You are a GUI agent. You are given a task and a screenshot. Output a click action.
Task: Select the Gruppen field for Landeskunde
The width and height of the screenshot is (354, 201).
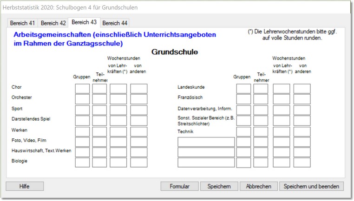pos(243,89)
